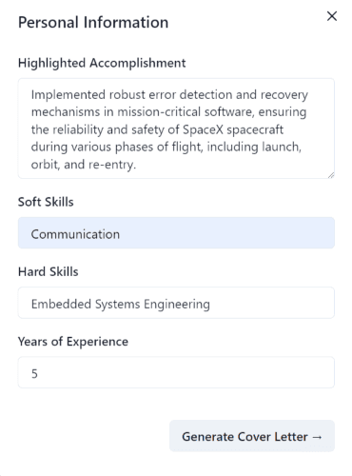
Task: Click the arrow icon on Generate Cover Letter
Action: point(317,437)
